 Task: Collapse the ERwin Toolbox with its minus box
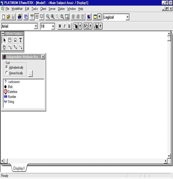click(x=3, y=34)
